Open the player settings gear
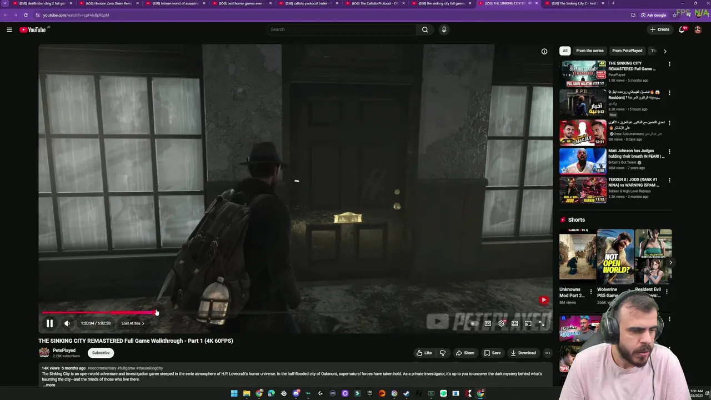Image resolution: width=711 pixels, height=400 pixels. click(x=502, y=323)
